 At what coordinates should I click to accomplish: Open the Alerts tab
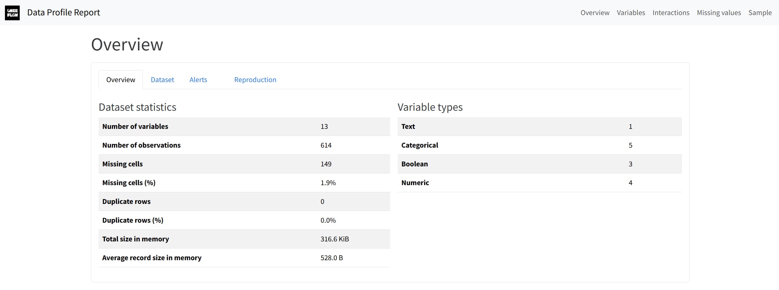(x=198, y=80)
